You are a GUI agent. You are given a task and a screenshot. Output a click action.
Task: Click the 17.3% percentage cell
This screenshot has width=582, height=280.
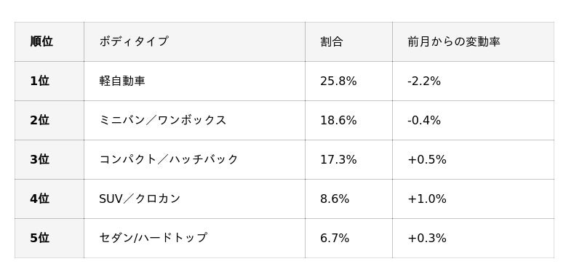pos(348,159)
